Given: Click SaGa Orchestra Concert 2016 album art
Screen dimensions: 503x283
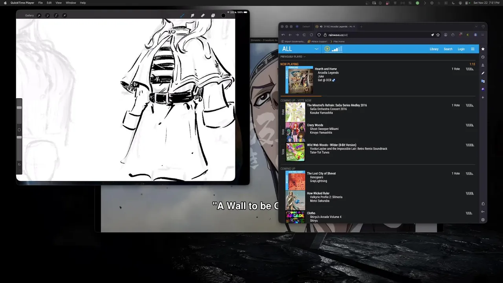Looking at the screenshot, I should (x=295, y=112).
